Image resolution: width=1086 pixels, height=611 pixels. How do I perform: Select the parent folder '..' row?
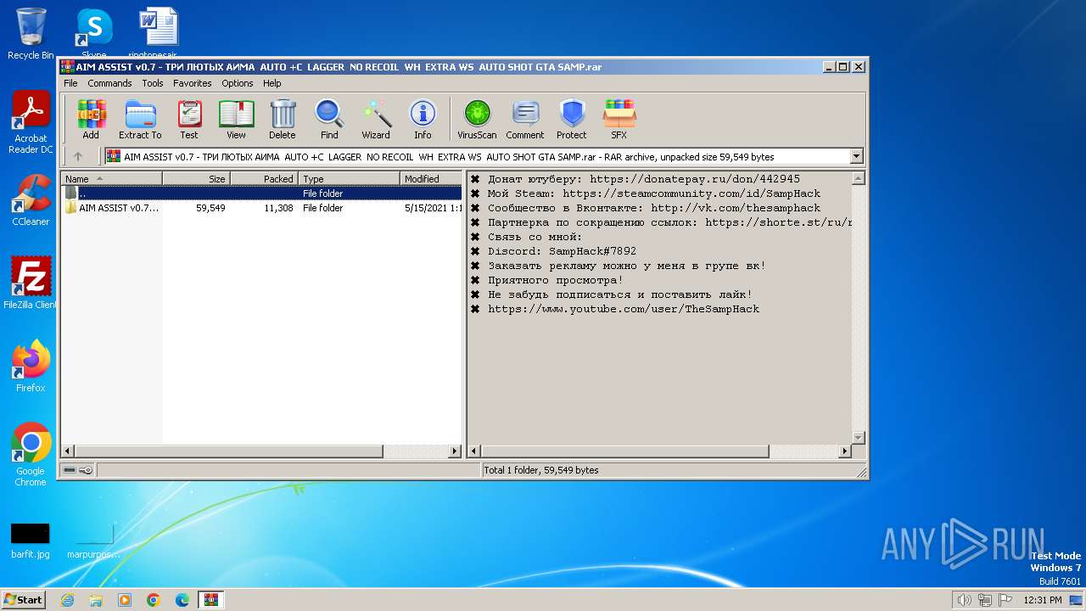point(262,193)
